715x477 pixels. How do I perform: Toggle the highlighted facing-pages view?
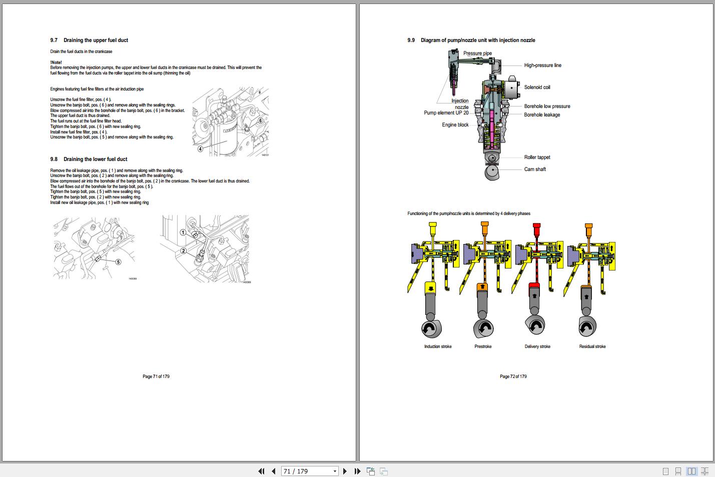(692, 471)
